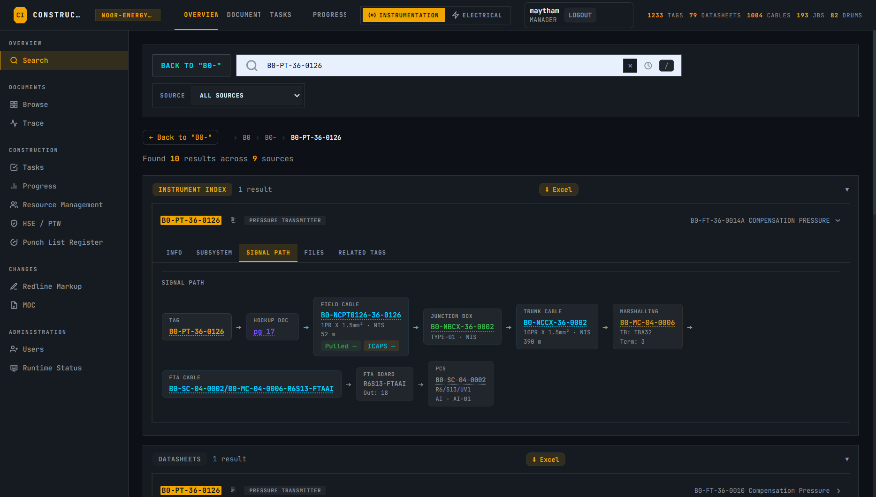
Task: Switch to Electrical discipline
Action: click(x=477, y=15)
